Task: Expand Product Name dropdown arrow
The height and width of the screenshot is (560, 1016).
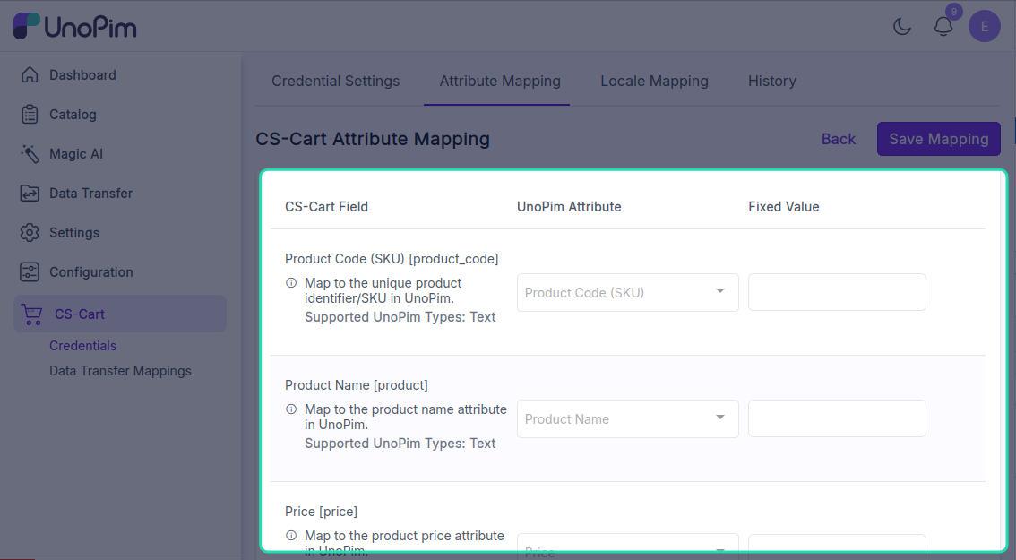Action: pyautogui.click(x=719, y=418)
